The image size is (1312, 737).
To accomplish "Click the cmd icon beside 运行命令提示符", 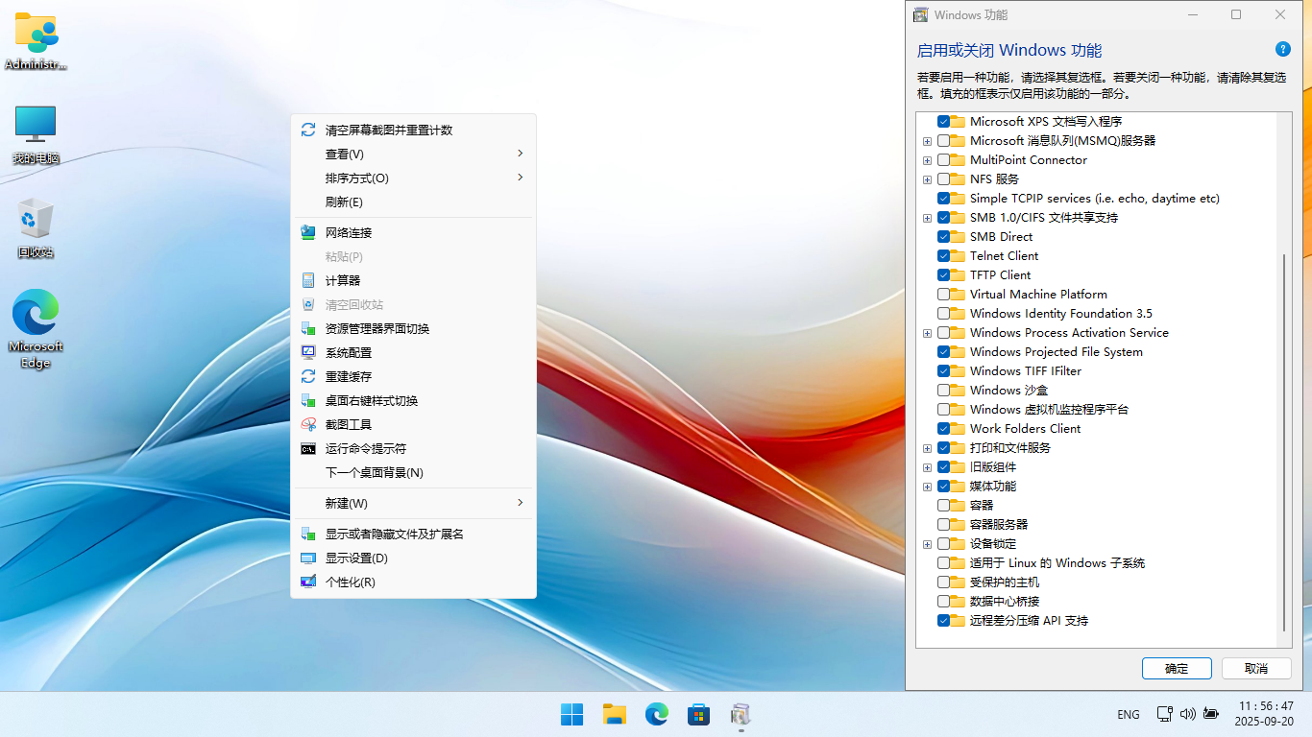I will pos(308,448).
